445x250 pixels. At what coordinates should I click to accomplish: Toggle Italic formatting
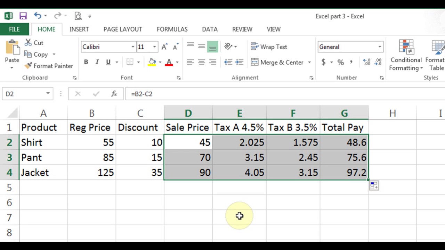(97, 62)
